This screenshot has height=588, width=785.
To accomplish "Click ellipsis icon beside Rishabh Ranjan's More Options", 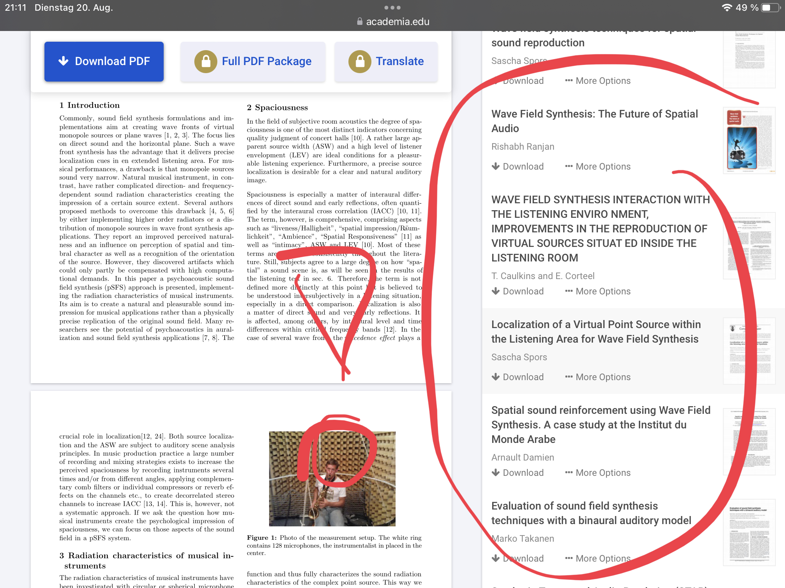I will click(569, 166).
